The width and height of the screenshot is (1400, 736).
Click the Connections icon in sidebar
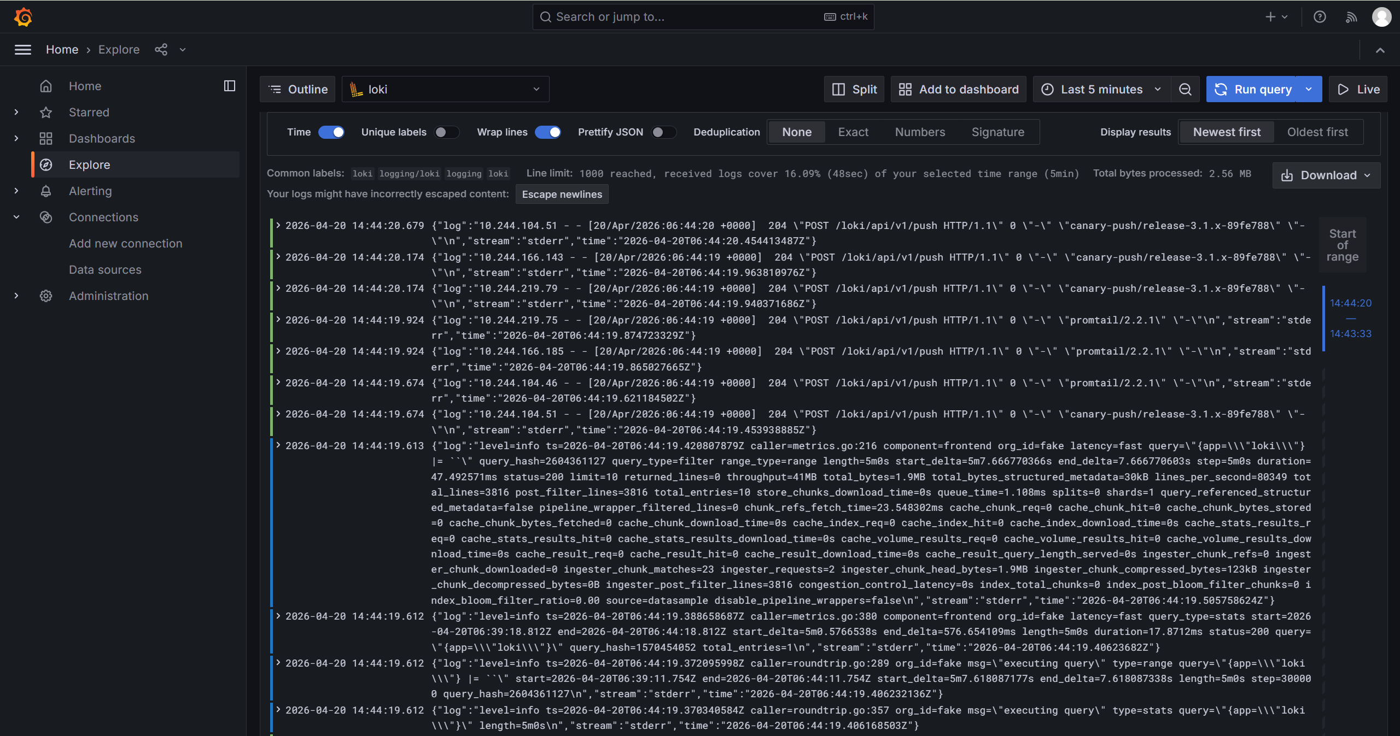coord(46,217)
